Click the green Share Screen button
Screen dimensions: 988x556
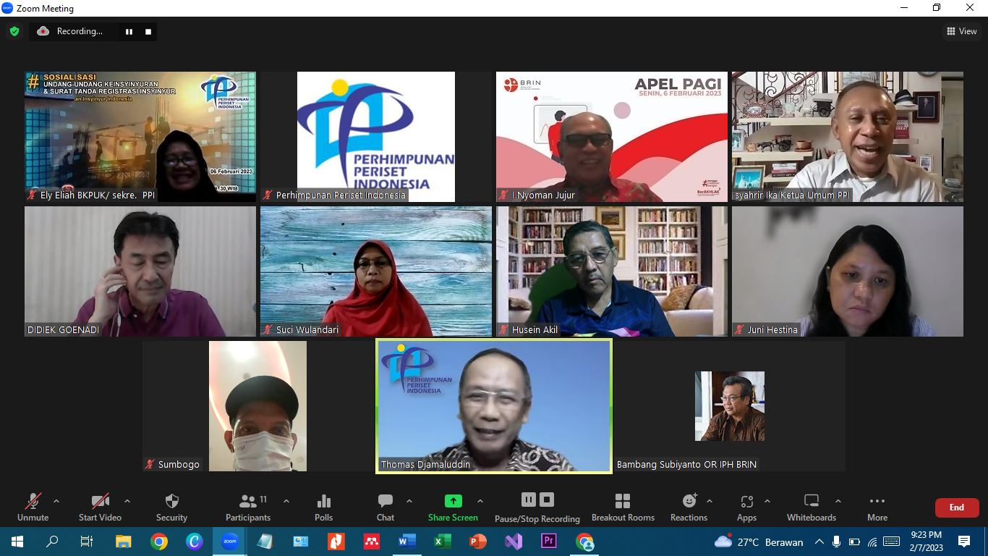coord(453,507)
